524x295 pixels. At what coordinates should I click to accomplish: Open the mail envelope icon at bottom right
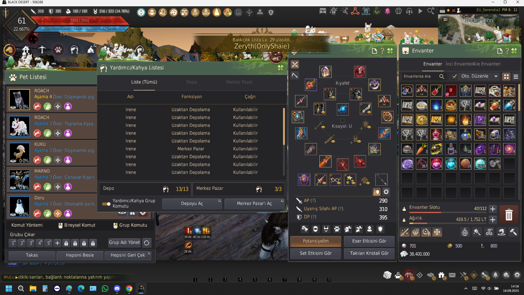coord(452,275)
